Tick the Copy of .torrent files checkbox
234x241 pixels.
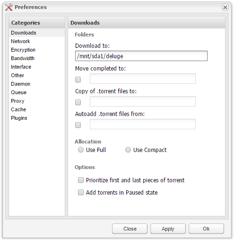(78, 102)
